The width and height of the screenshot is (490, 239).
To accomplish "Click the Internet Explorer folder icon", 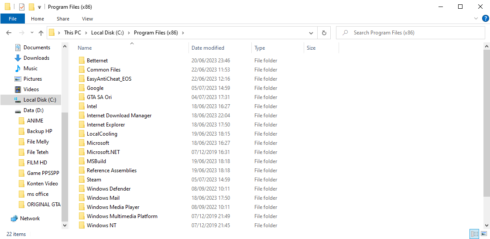I will (82, 124).
